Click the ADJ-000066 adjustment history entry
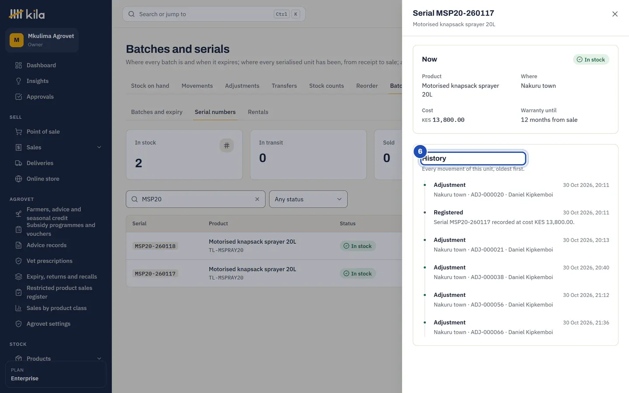 coord(515,327)
